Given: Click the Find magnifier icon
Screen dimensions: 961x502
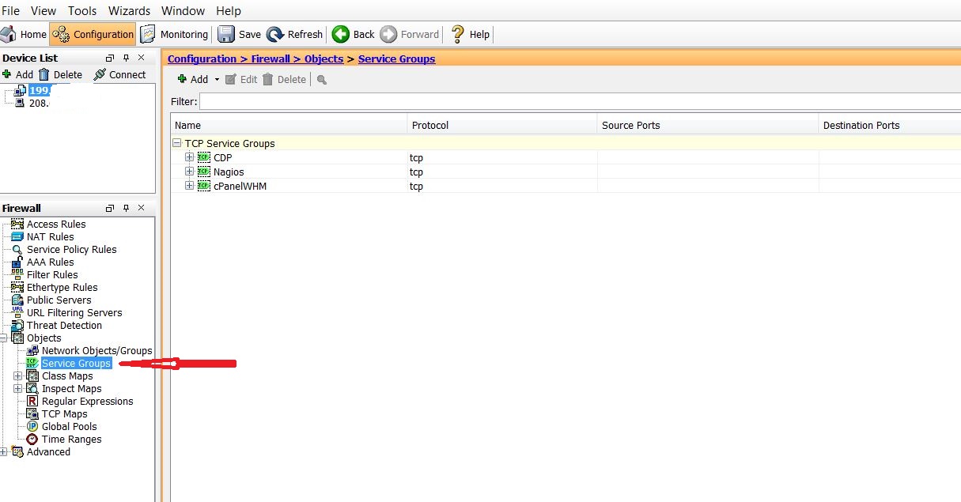Looking at the screenshot, I should [x=322, y=79].
